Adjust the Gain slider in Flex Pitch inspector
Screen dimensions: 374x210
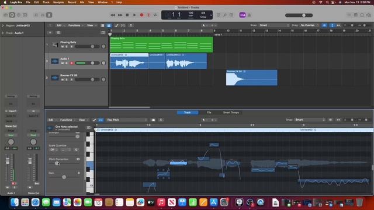tap(64, 177)
